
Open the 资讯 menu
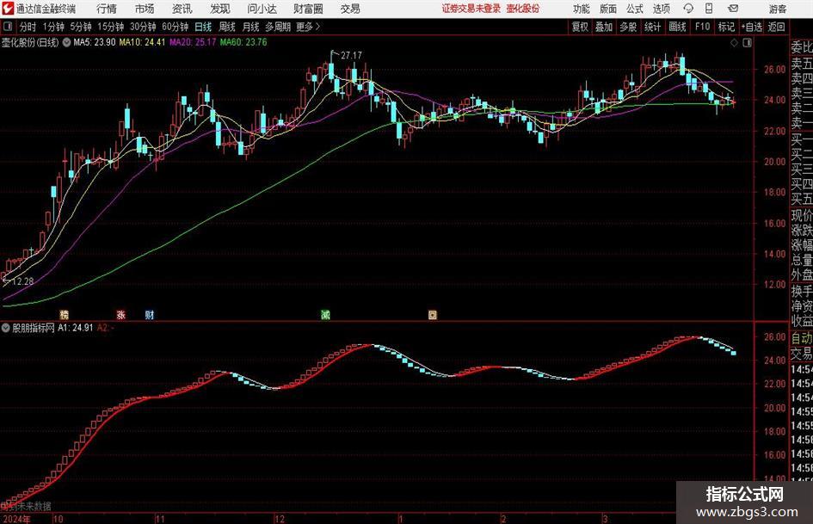tap(182, 9)
